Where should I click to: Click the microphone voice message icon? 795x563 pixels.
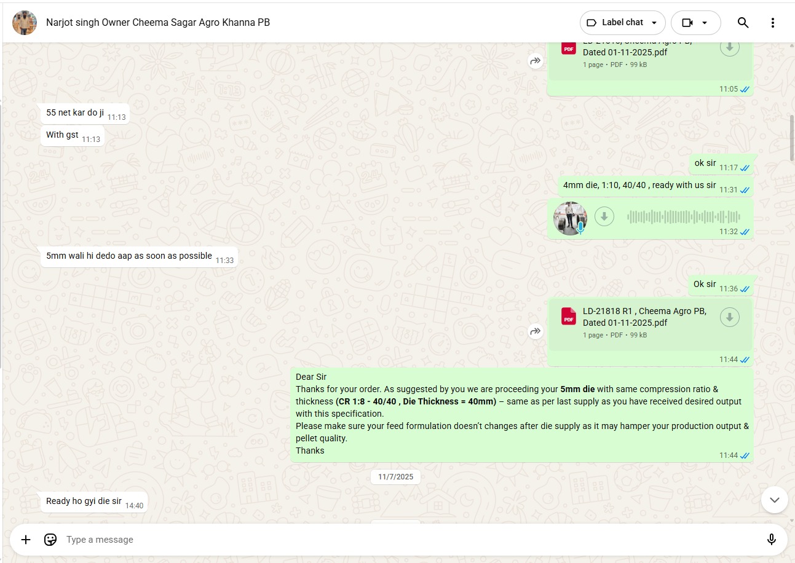[x=771, y=540]
